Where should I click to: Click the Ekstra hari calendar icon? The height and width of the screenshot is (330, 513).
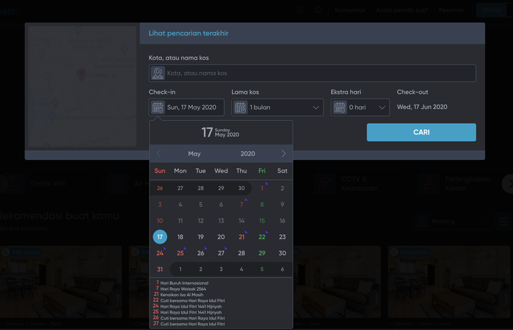click(339, 107)
